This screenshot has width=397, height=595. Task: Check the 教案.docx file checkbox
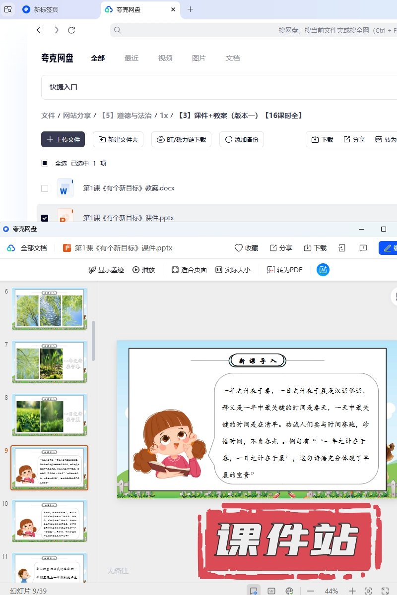(45, 188)
